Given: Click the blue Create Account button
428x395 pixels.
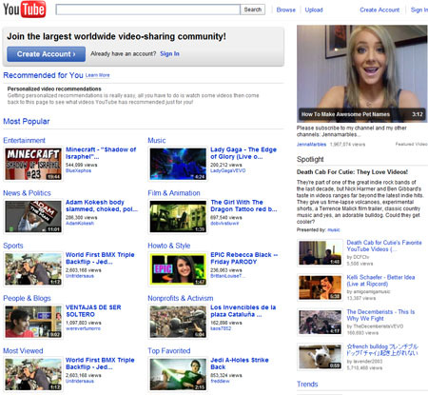Looking at the screenshot, I should click(47, 54).
